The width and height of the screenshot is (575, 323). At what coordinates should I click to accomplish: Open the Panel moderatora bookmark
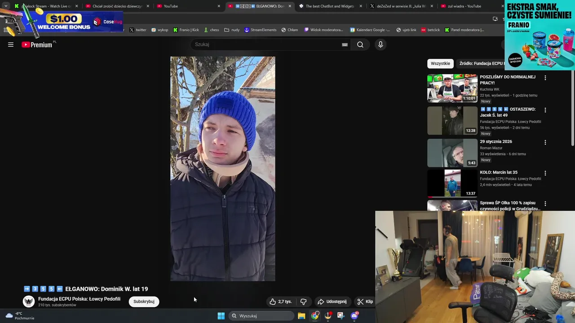464,30
